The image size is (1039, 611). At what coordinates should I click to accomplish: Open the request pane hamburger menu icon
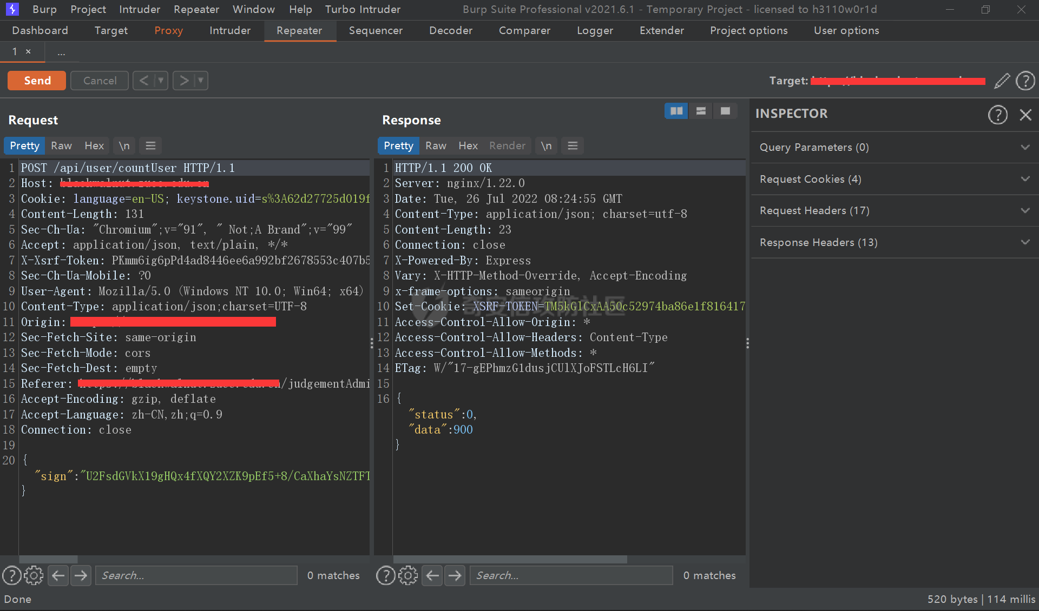150,145
